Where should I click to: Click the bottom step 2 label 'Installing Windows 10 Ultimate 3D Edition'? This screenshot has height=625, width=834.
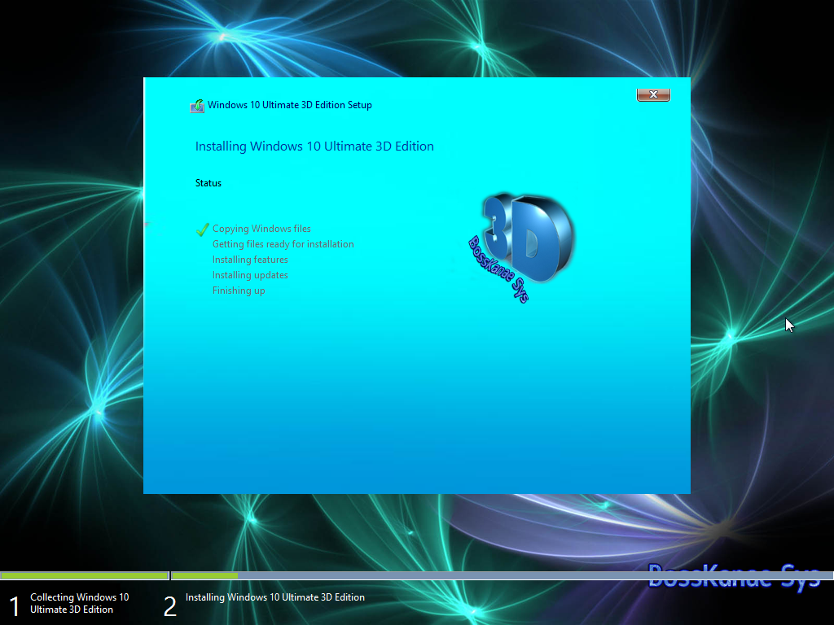tap(275, 597)
